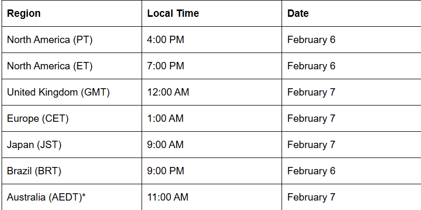Image resolution: width=421 pixels, height=210 pixels.
Task: Select the 4:00 PM time cell
Action: click(x=165, y=40)
